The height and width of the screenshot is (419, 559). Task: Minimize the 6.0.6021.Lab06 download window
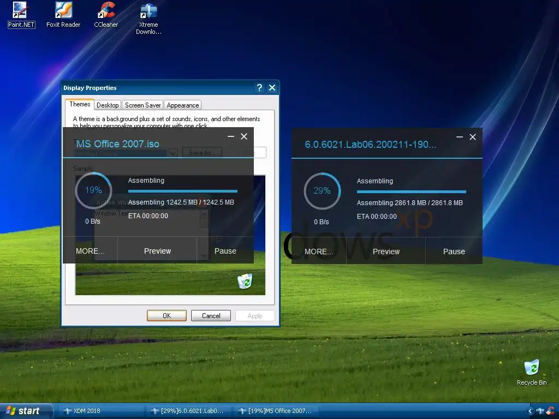click(x=460, y=137)
